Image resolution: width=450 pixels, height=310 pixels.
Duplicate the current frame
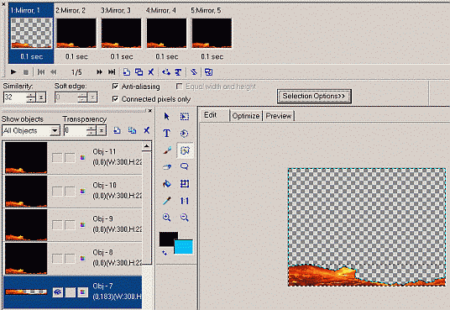(139, 71)
